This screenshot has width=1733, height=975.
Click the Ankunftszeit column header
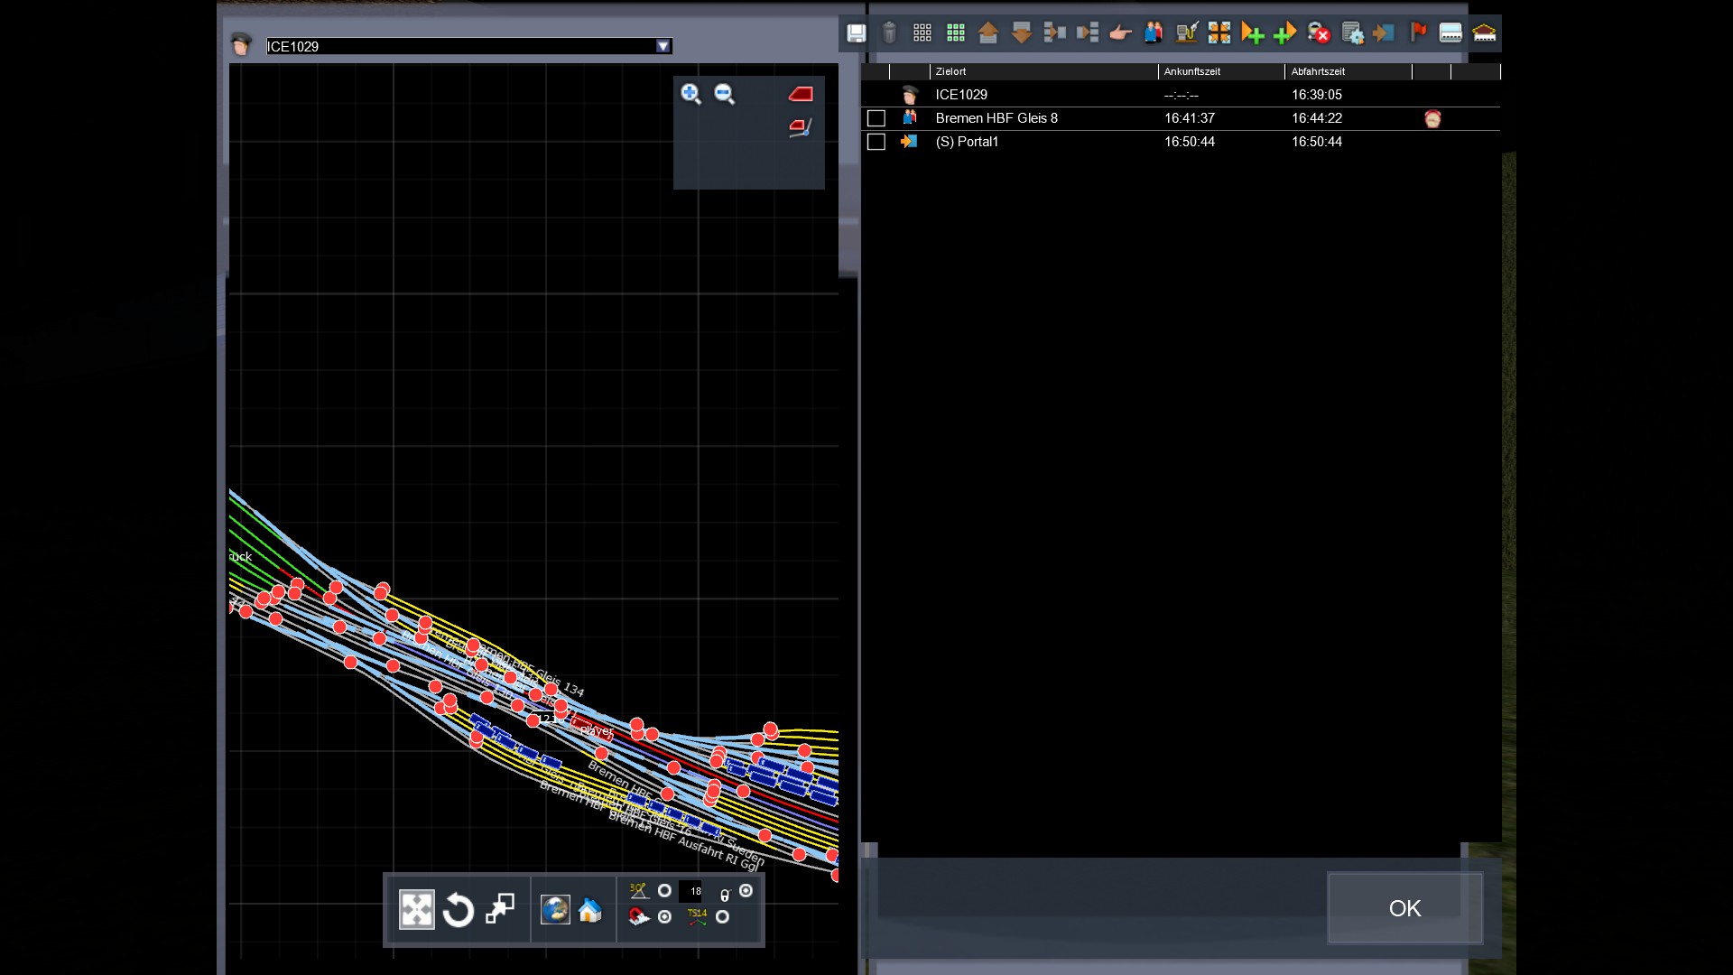(x=1191, y=71)
